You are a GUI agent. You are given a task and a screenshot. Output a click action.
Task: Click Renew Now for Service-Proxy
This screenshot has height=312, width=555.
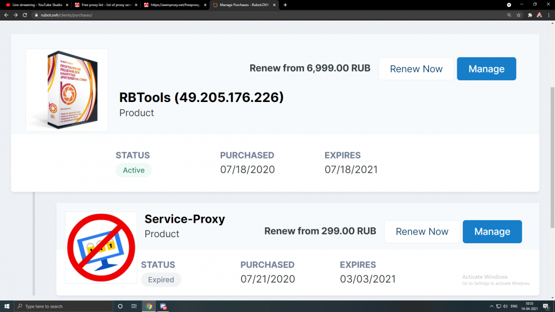tap(422, 232)
